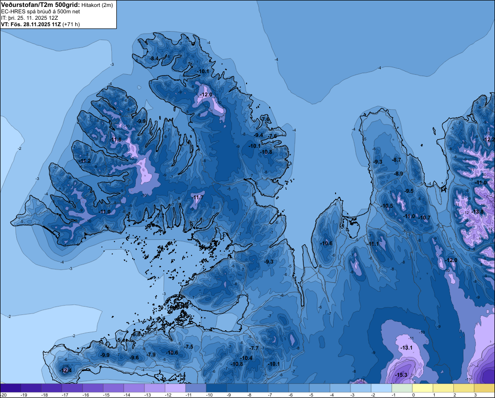Click the -7.5 temperature label
The height and width of the screenshot is (398, 495).
pos(189,347)
